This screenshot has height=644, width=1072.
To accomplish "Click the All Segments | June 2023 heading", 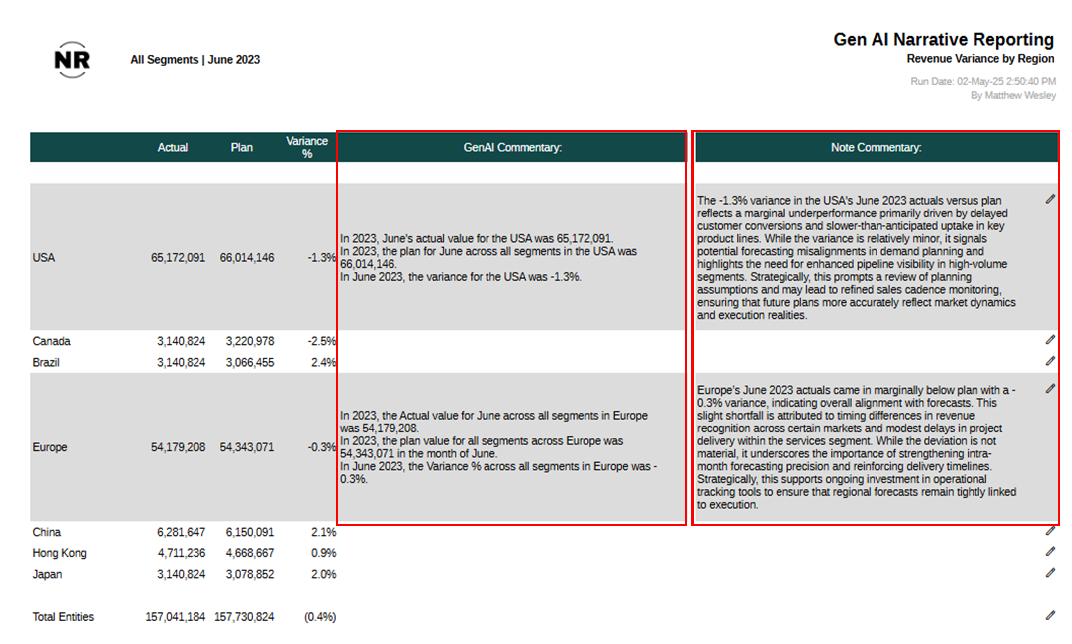I will (x=195, y=60).
